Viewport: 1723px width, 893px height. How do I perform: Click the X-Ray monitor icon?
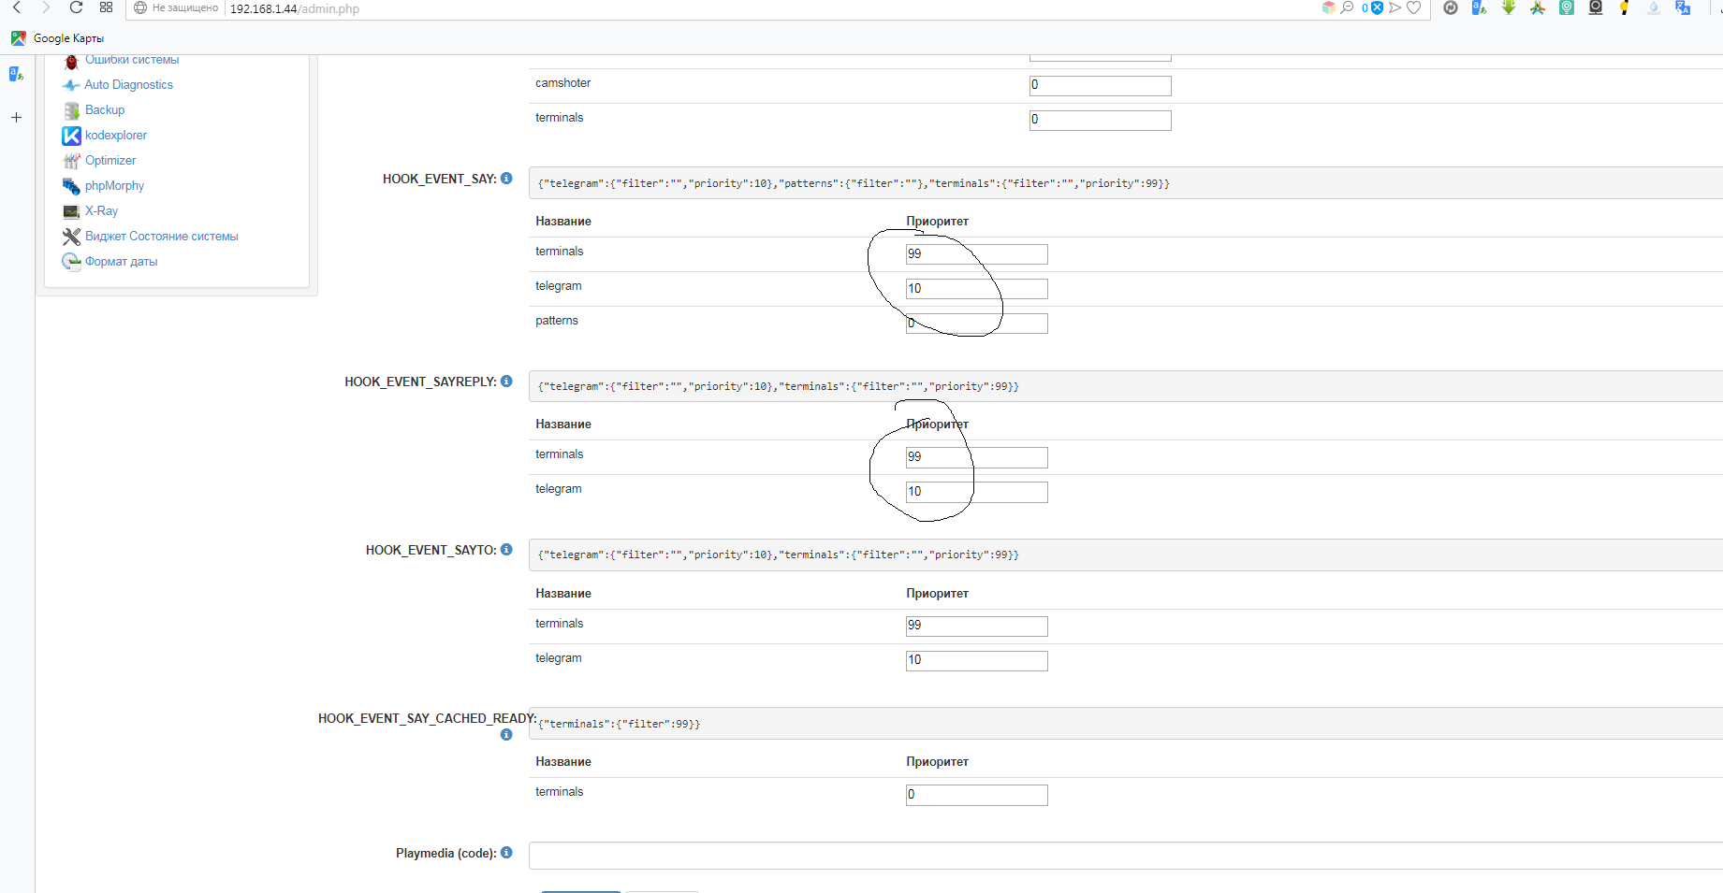(x=71, y=211)
